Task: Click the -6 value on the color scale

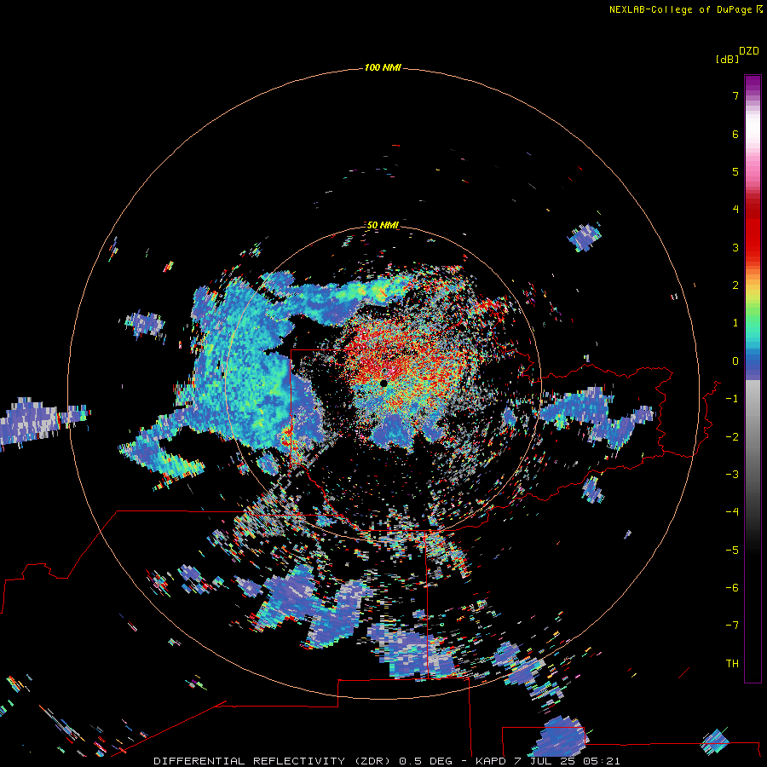Action: (x=732, y=588)
